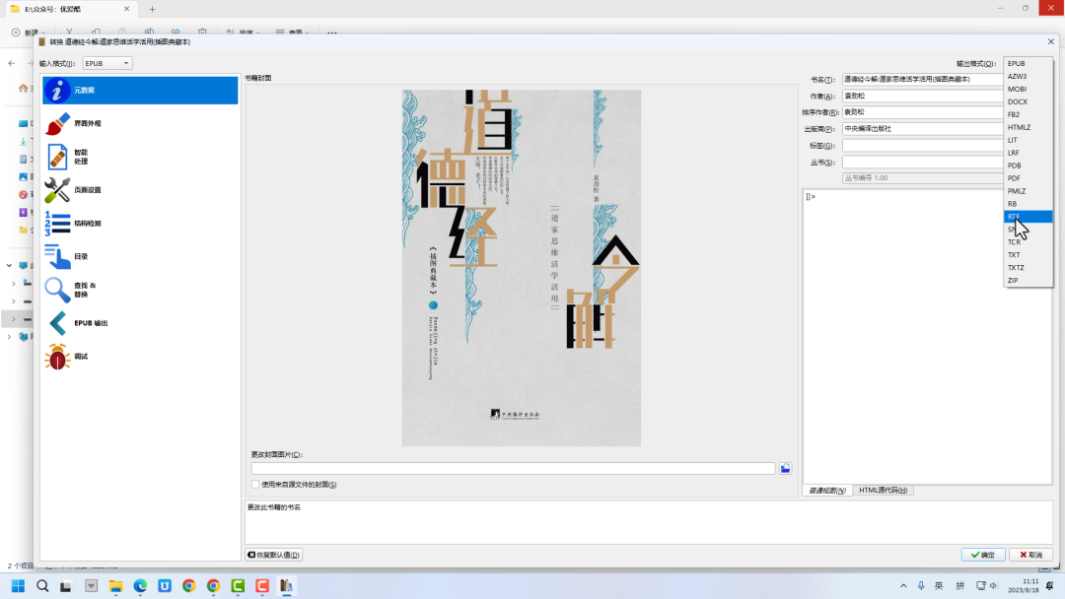Select TXT output format
The image size is (1065, 599).
(1028, 255)
